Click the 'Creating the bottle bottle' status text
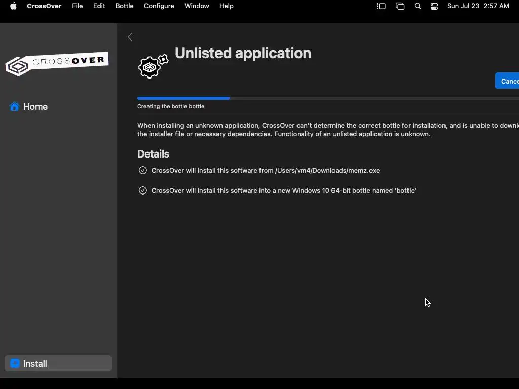The image size is (519, 389). point(171,106)
